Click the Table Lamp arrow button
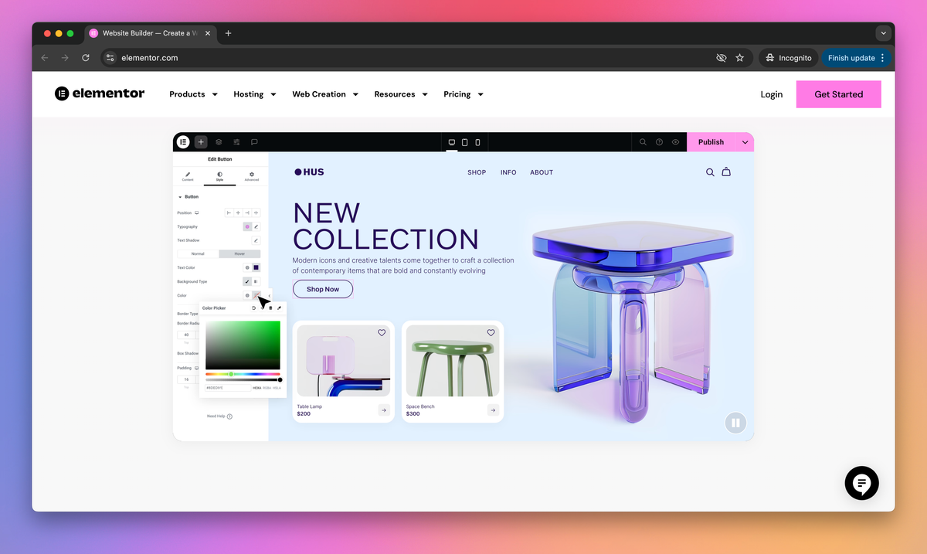The image size is (927, 554). click(x=384, y=410)
